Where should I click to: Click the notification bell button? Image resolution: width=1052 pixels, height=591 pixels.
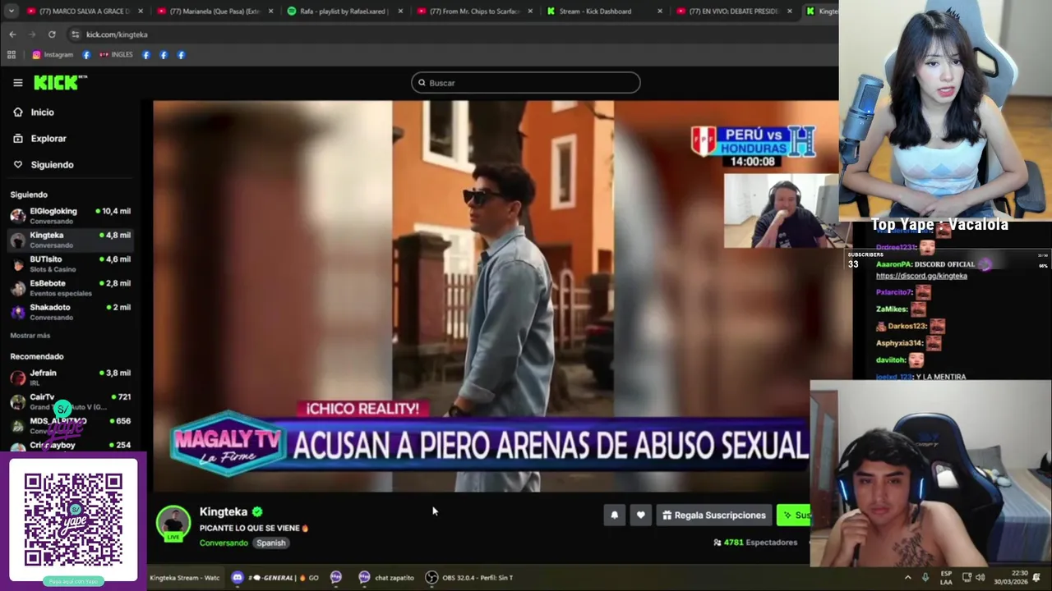coord(614,515)
